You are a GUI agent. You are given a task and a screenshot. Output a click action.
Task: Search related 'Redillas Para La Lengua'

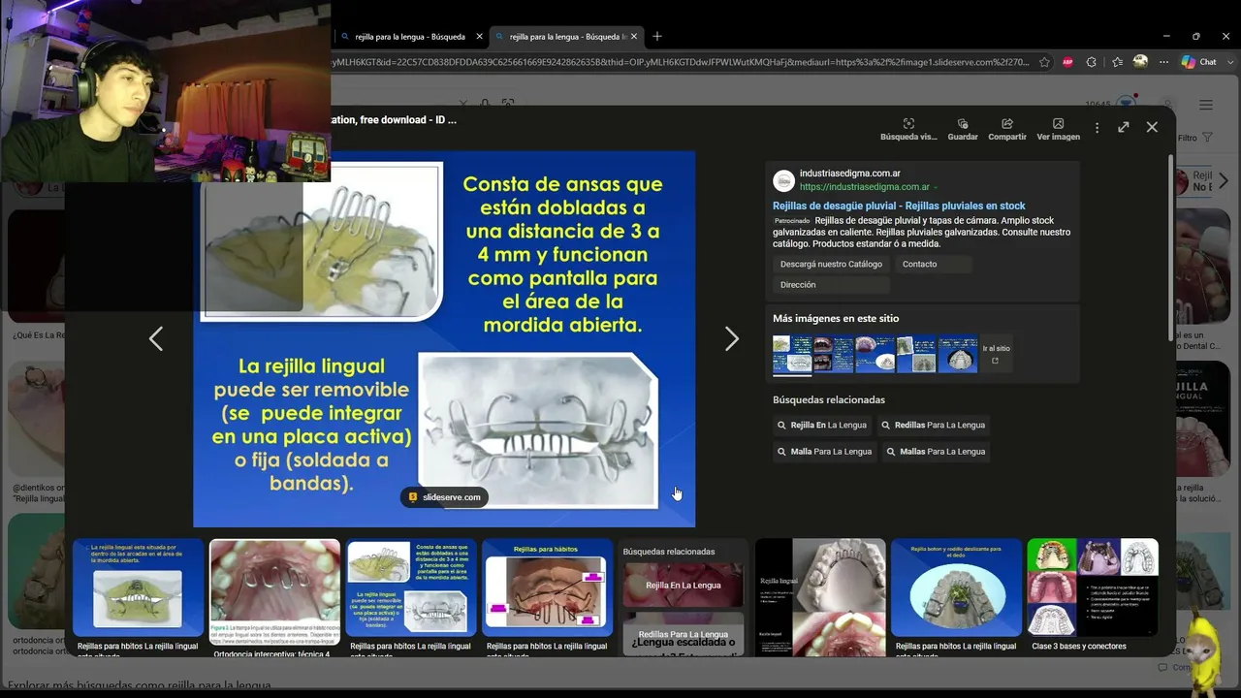click(x=934, y=425)
